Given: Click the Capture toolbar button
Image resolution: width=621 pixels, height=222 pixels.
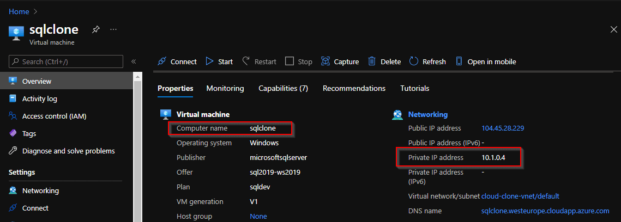Looking at the screenshot, I should click(340, 61).
